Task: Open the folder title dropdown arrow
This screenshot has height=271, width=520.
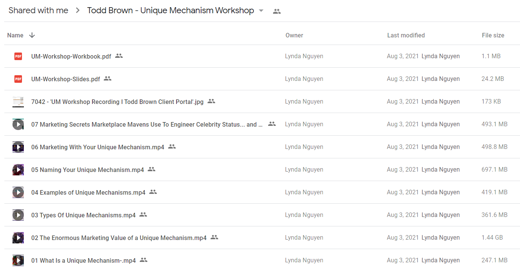Action: [x=261, y=11]
